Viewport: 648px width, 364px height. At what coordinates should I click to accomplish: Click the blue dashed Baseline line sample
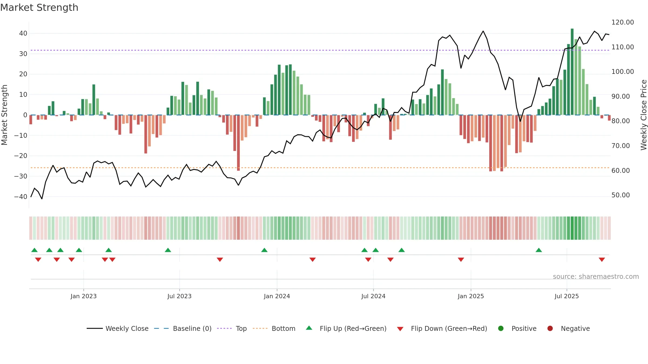pyautogui.click(x=161, y=328)
